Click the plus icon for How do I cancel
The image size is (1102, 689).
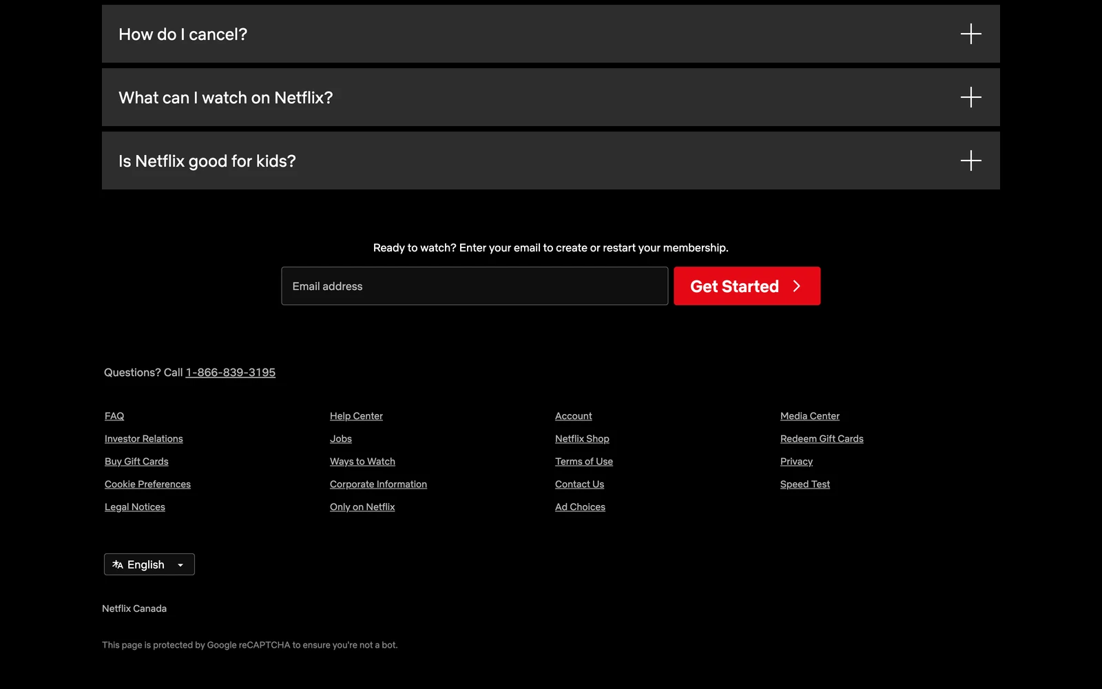point(971,34)
